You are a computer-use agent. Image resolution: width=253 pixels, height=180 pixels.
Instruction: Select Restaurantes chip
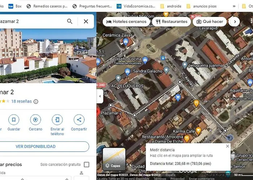tap(172, 22)
